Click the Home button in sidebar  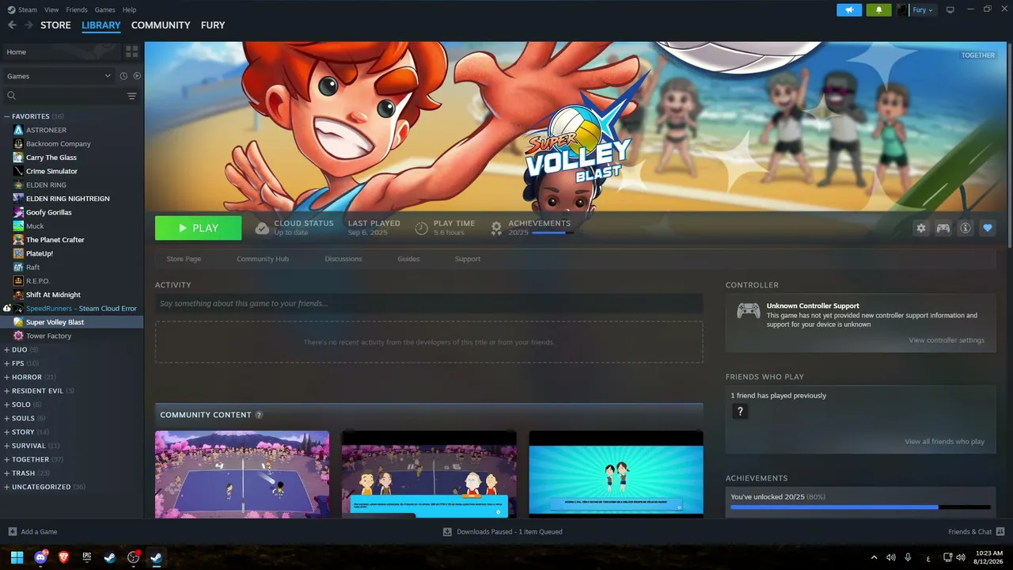61,51
